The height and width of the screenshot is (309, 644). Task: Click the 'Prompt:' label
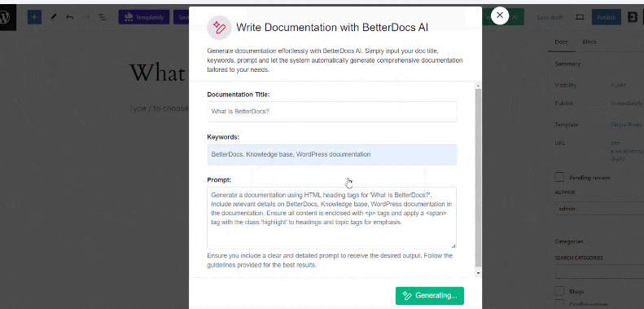tap(219, 180)
